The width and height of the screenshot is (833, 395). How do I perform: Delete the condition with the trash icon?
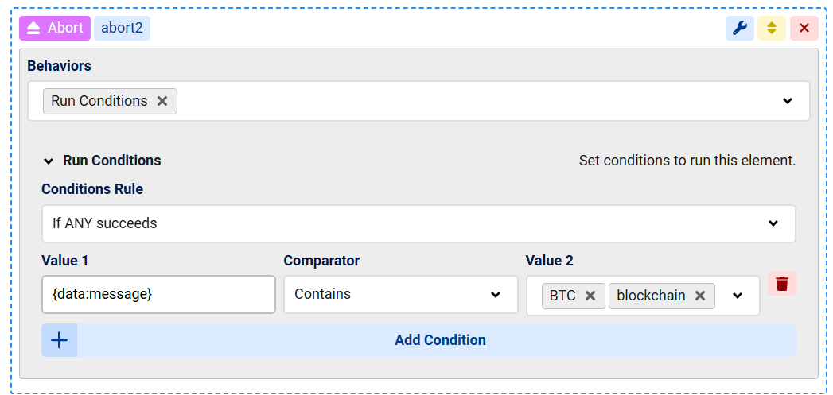pos(782,284)
